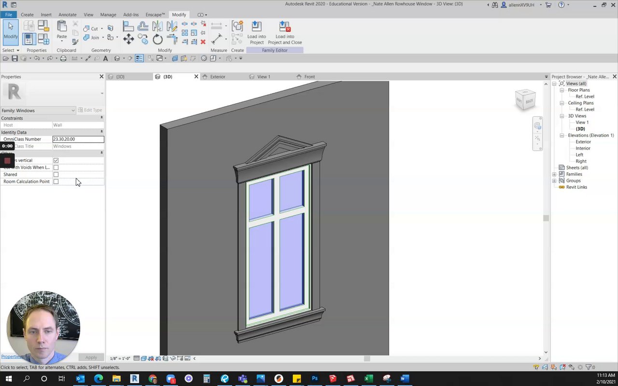Collapse the Constraints section

(101, 118)
